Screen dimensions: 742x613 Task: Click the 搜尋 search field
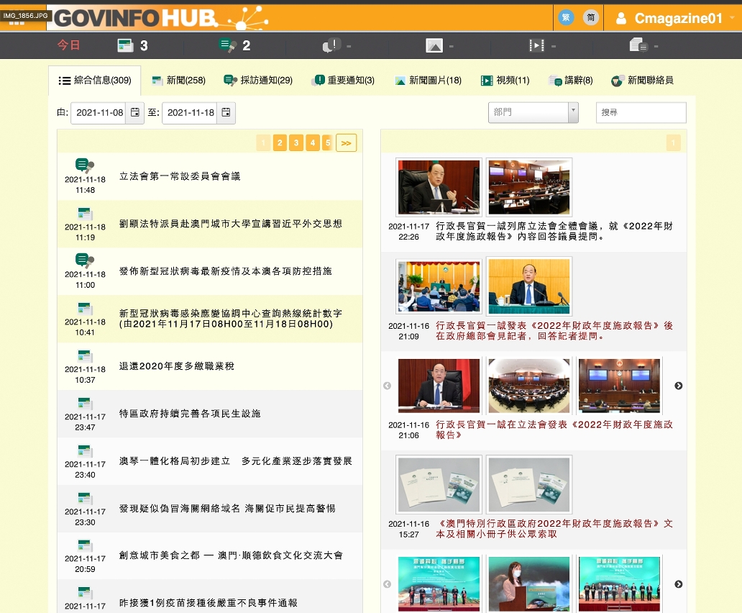(641, 113)
